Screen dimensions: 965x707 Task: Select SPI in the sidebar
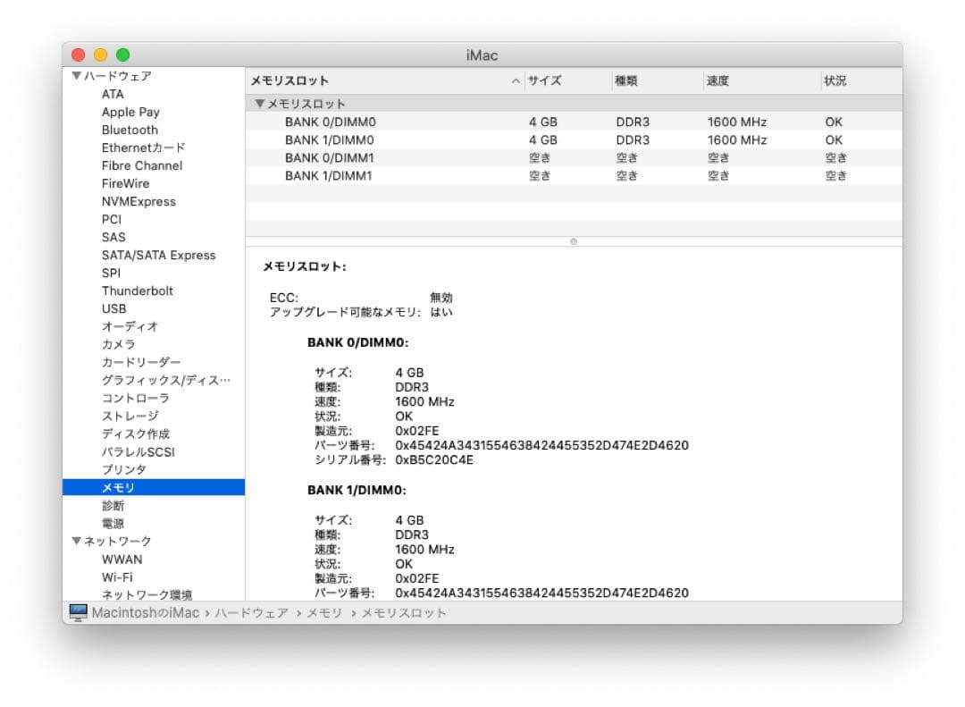111,273
